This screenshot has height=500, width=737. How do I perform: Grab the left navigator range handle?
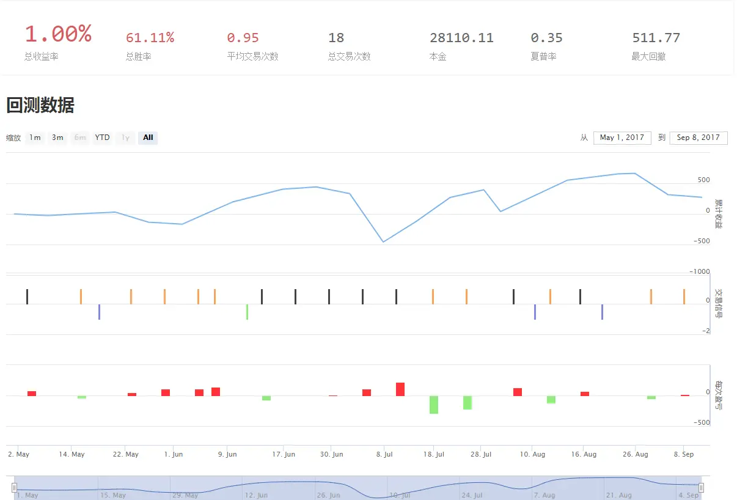14,487
